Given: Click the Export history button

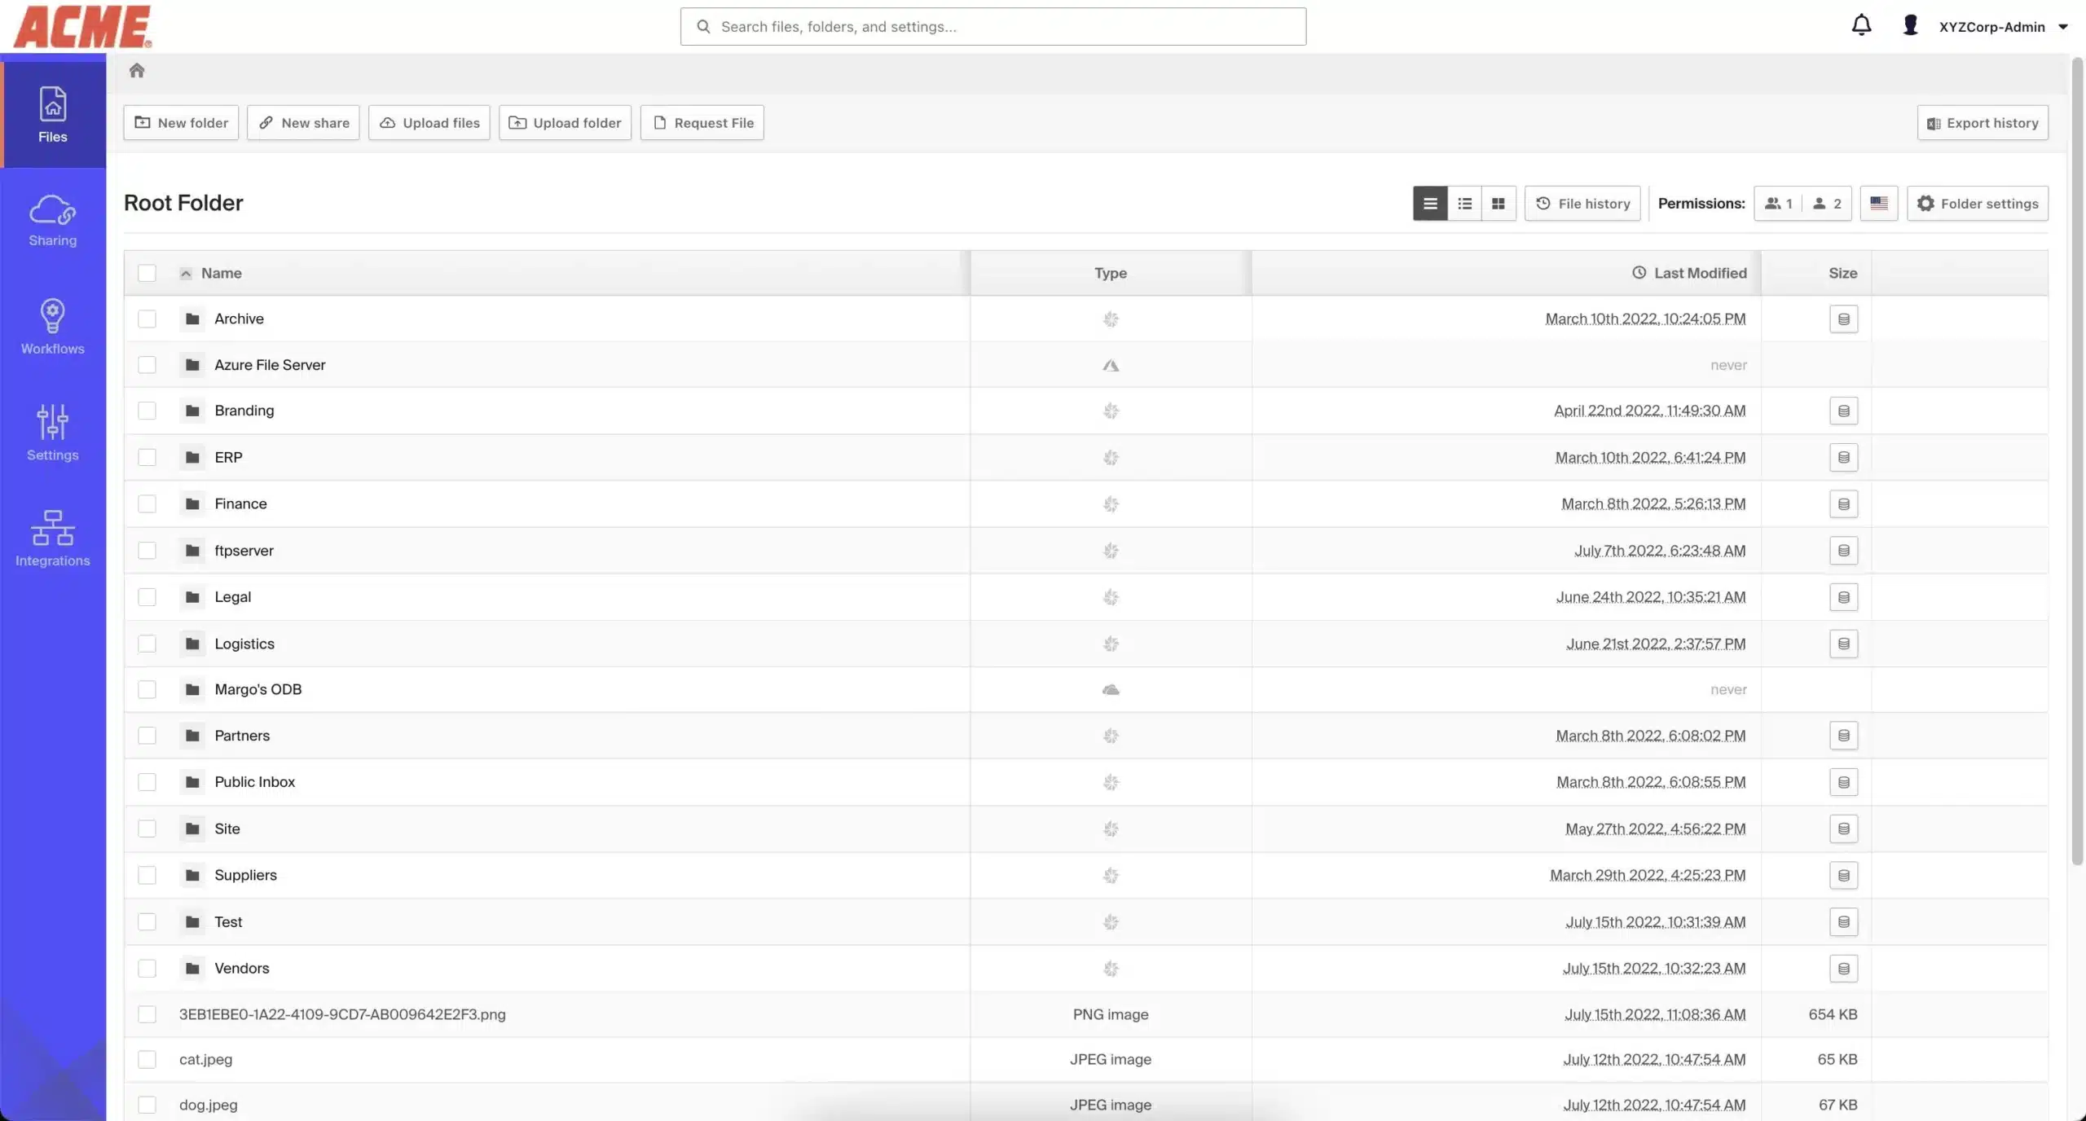Looking at the screenshot, I should (1983, 122).
